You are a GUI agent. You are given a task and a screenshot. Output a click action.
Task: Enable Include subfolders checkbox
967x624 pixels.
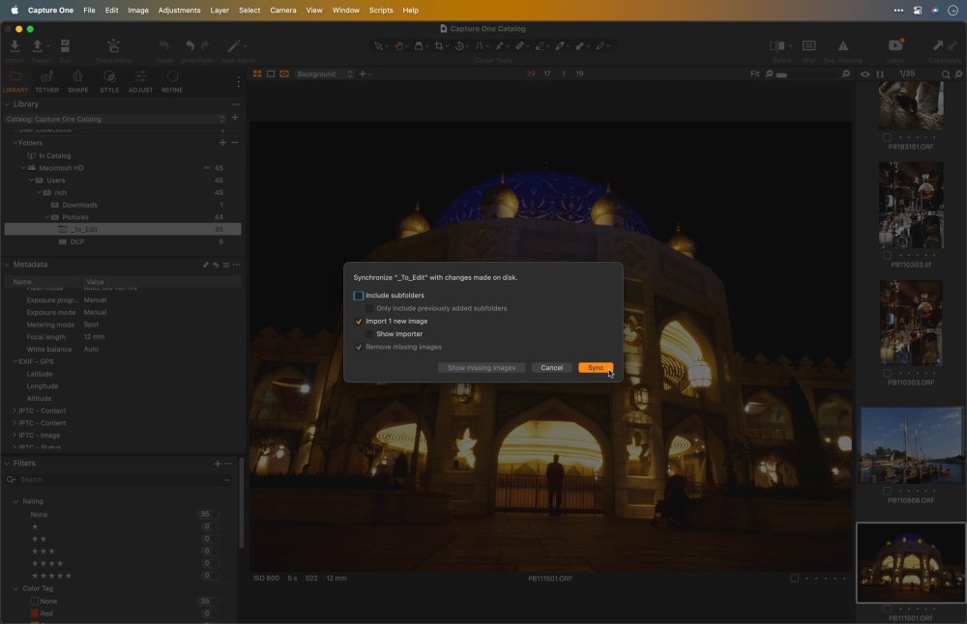click(x=359, y=296)
